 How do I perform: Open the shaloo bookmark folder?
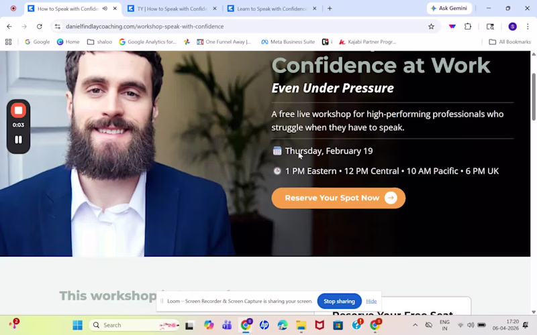pos(99,42)
